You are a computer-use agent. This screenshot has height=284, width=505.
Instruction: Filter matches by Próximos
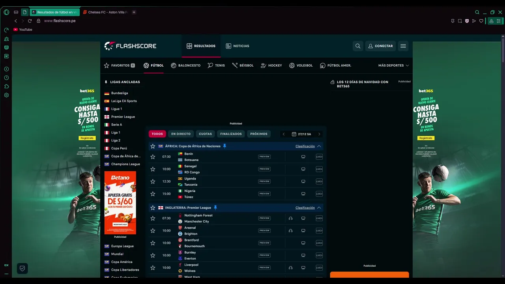point(259,134)
